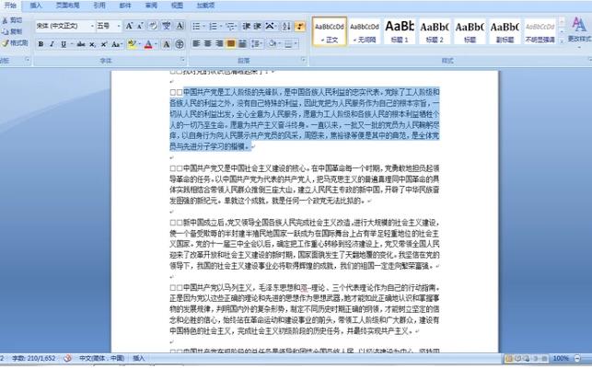Apply the 副标题 (Subtitle) style
Image resolution: width=592 pixels, height=369 pixels.
pyautogui.click(x=505, y=31)
